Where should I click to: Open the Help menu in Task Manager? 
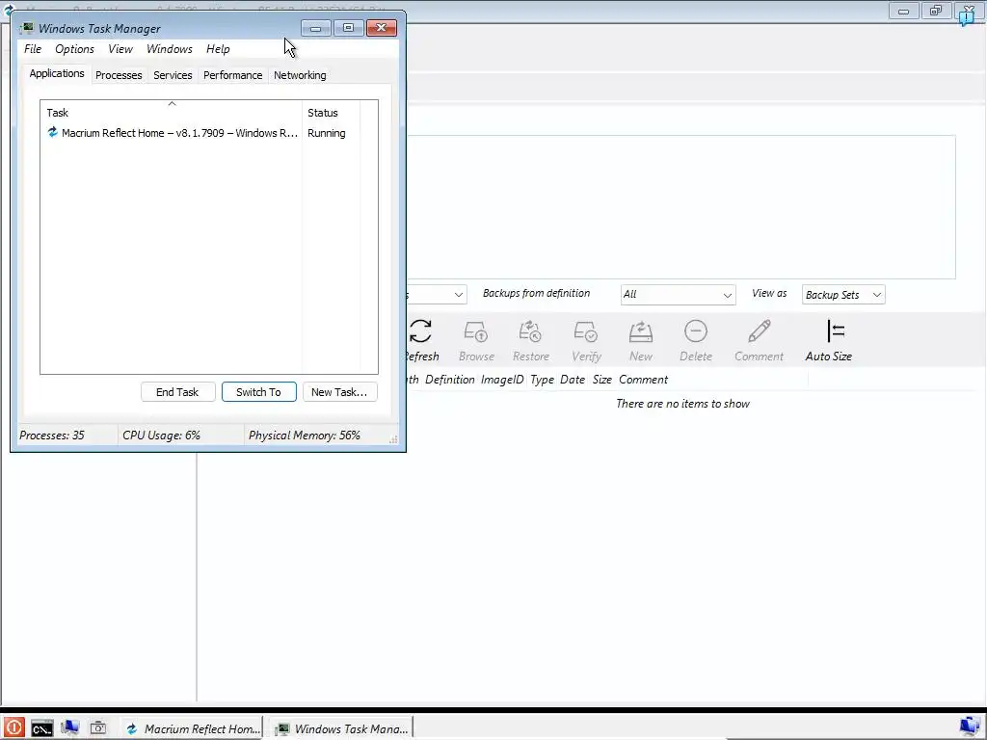click(x=218, y=49)
